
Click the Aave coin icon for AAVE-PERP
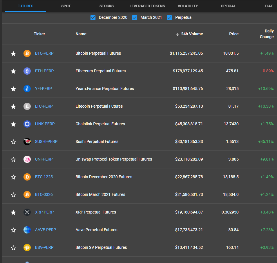pyautogui.click(x=27, y=230)
